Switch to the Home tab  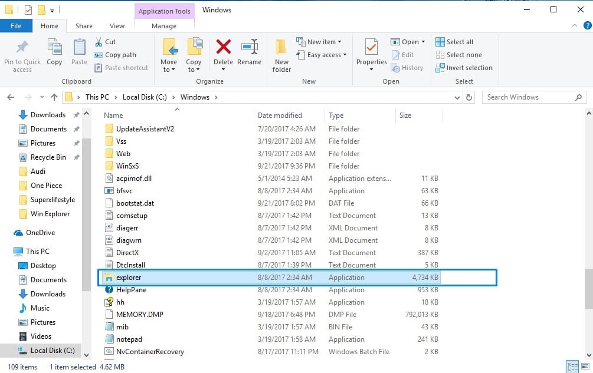50,26
